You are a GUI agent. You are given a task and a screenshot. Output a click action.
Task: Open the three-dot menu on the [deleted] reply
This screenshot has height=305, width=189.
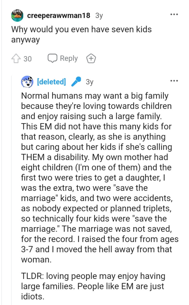[175, 80]
